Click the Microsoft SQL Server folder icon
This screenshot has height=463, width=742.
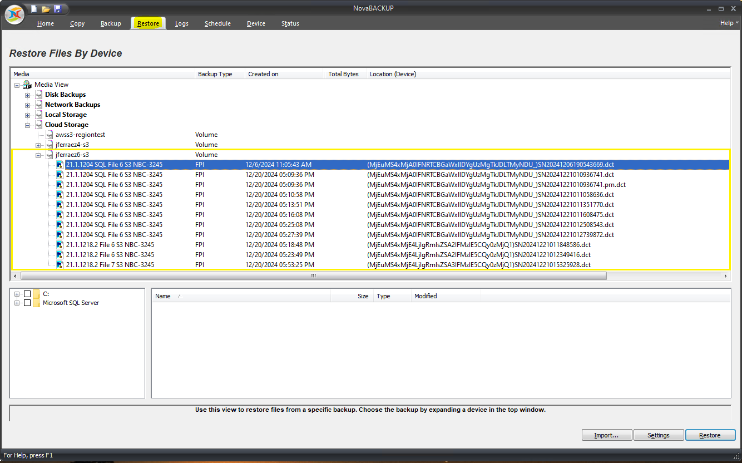coord(37,303)
